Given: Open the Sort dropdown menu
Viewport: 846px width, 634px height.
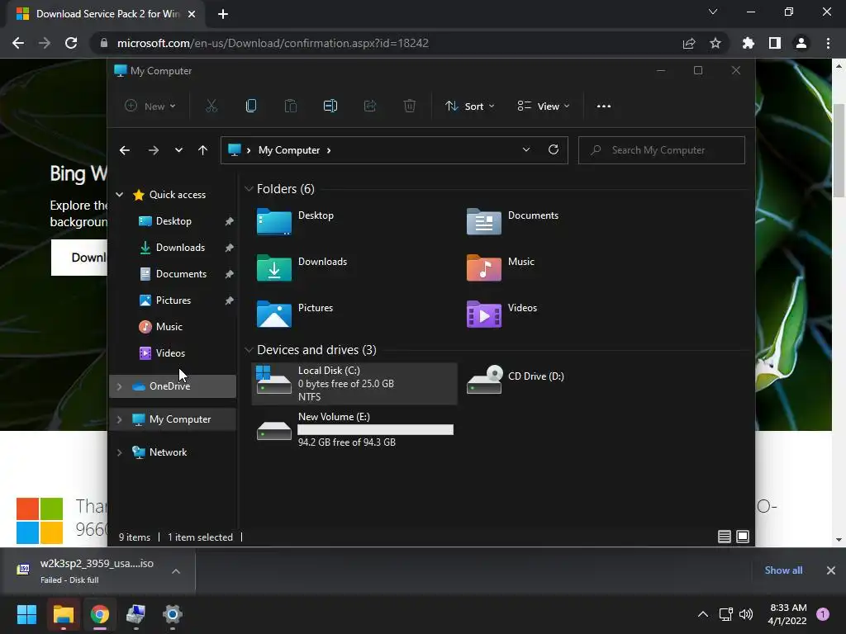Looking at the screenshot, I should (469, 106).
